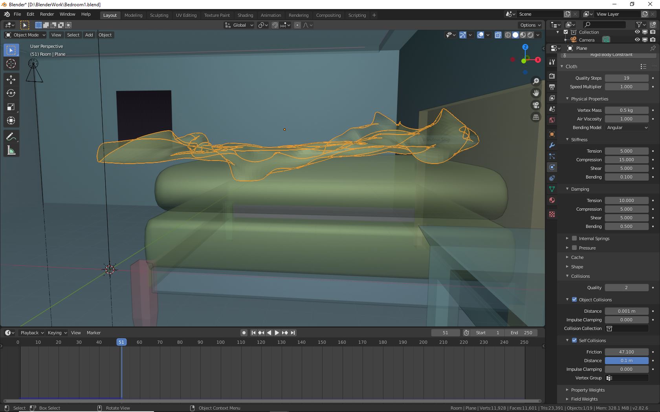660x412 pixels.
Task: Open the File menu
Action: click(17, 14)
